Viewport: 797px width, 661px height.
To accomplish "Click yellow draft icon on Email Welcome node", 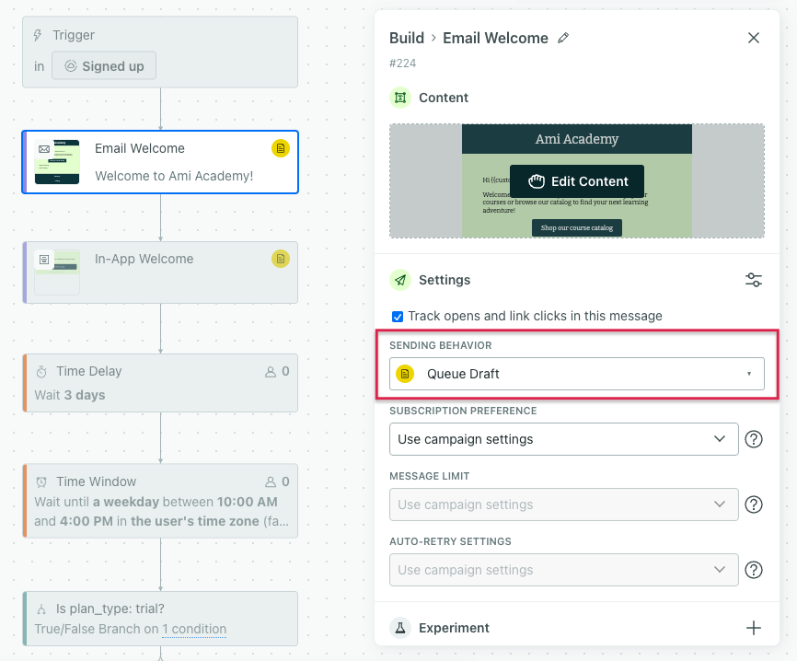I will click(281, 148).
